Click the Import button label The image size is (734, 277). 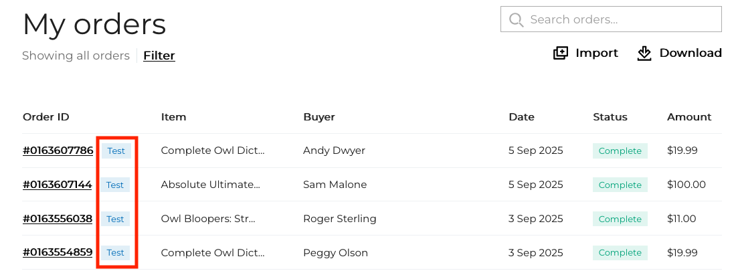click(597, 53)
